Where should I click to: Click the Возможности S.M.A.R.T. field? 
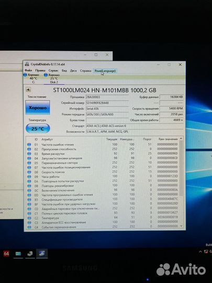tap(135, 132)
